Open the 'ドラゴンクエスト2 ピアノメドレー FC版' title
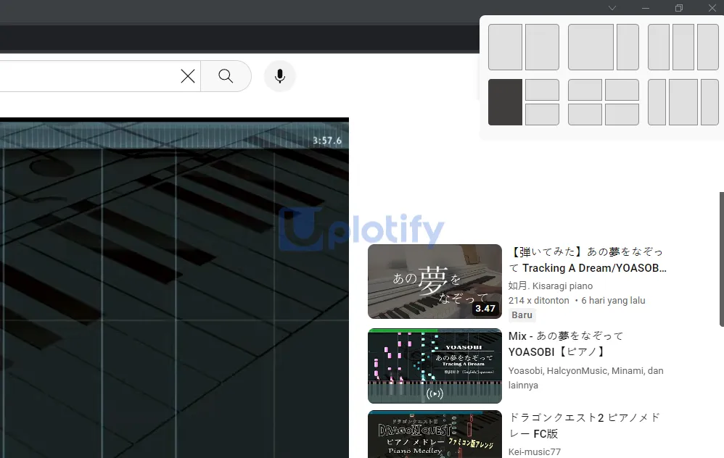724x458 pixels. click(x=585, y=425)
